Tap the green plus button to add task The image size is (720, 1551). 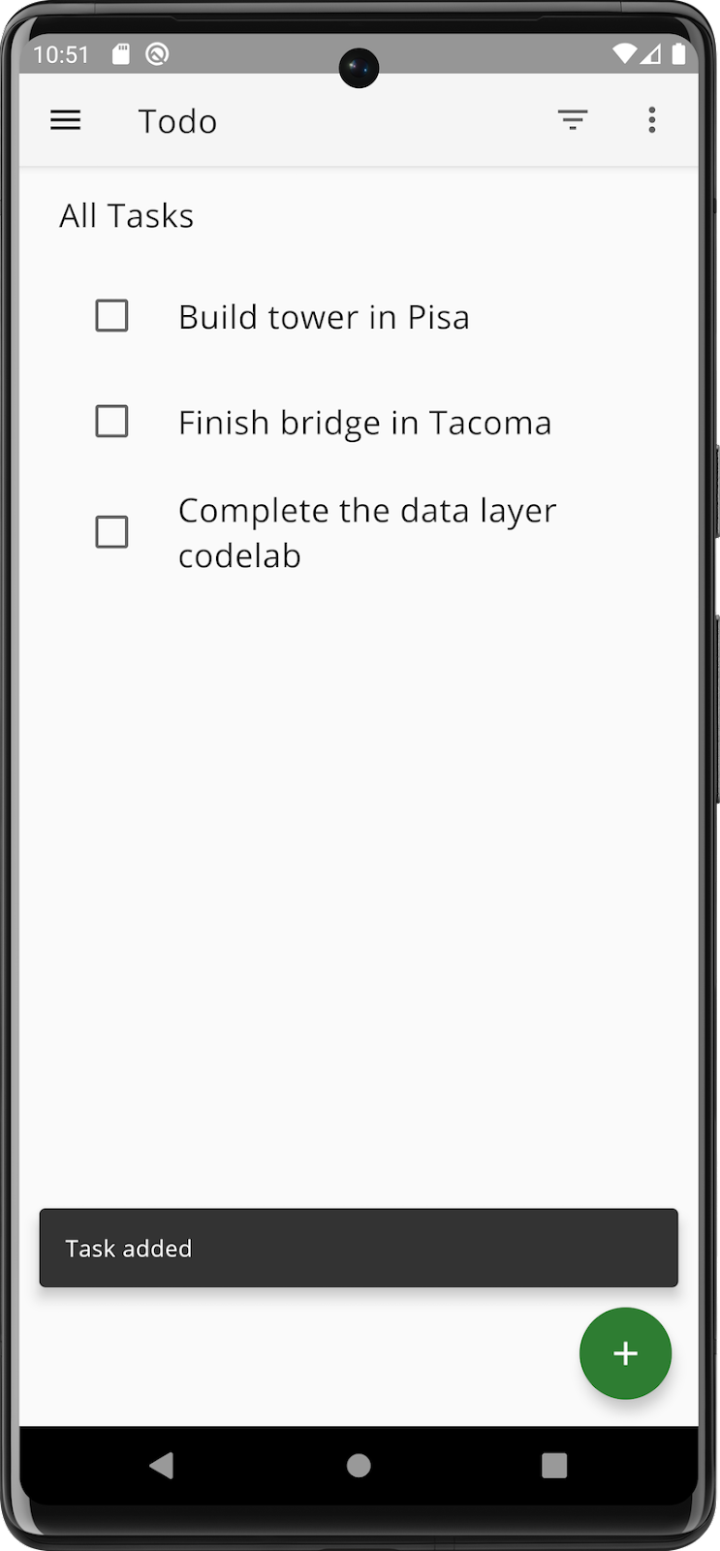[625, 1353]
